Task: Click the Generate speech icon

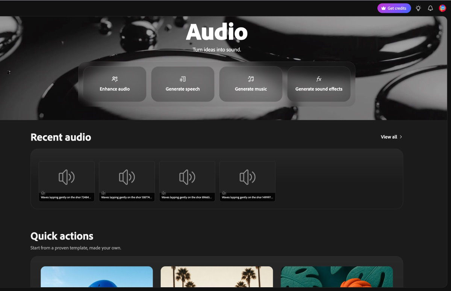Action: click(x=183, y=79)
